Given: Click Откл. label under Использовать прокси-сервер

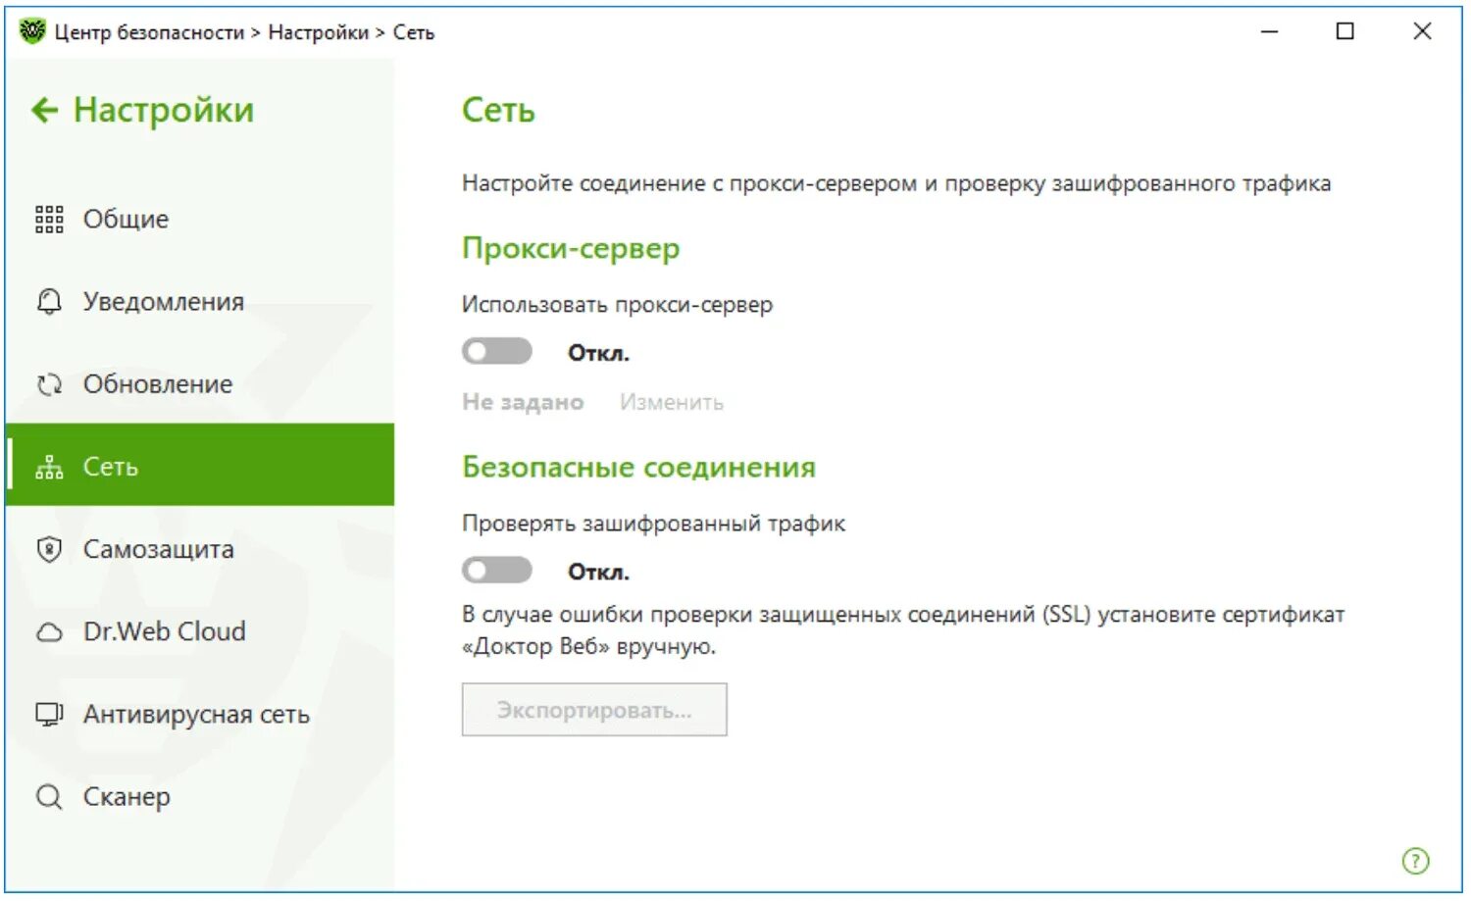Looking at the screenshot, I should point(598,353).
